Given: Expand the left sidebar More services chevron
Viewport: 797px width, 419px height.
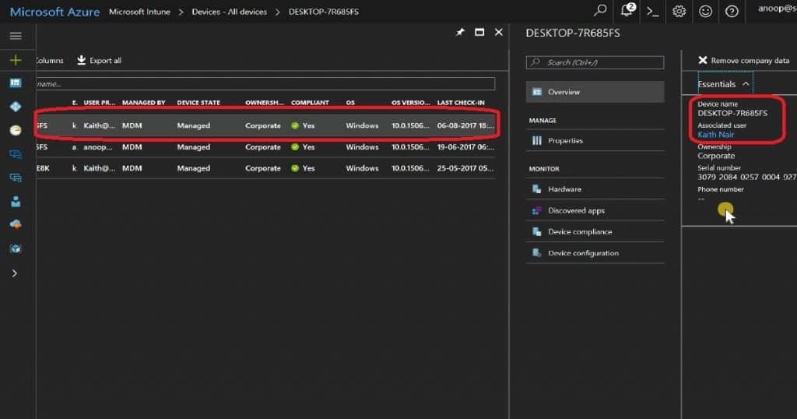Looking at the screenshot, I should [x=14, y=273].
